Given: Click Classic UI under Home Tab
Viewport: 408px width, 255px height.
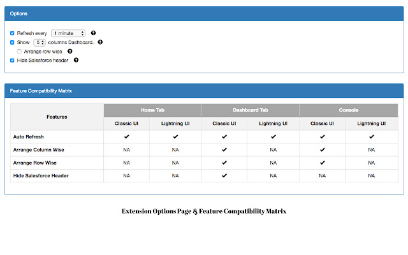Looking at the screenshot, I should pos(126,124).
